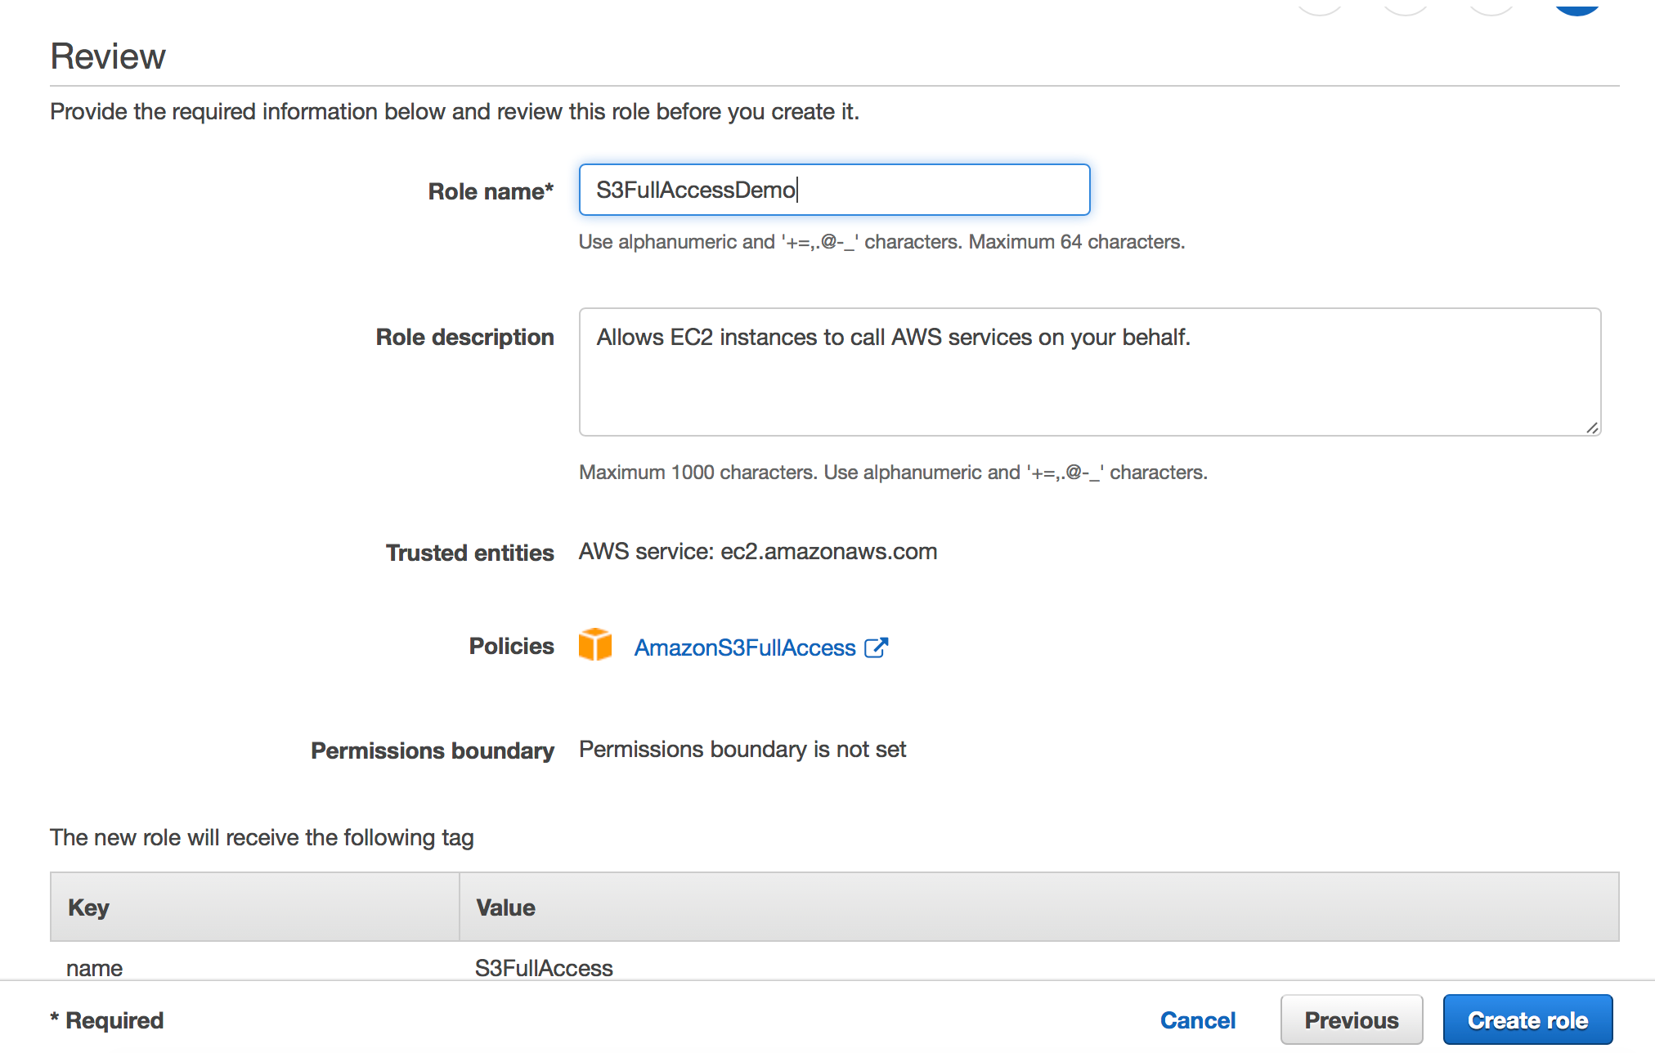Open AmazonS3FullAccess via the external link icon
1655x1053 pixels.
click(877, 647)
